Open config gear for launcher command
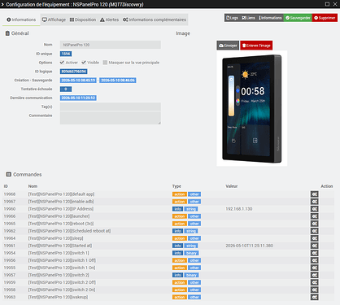The height and width of the screenshot is (305, 340). 314,216
